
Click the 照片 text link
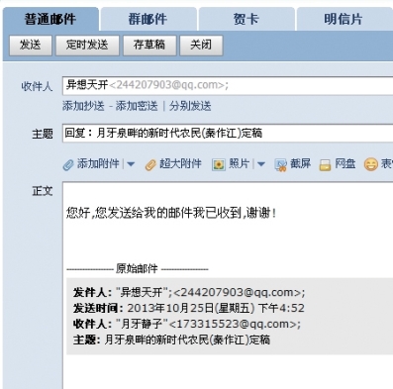[x=239, y=163]
